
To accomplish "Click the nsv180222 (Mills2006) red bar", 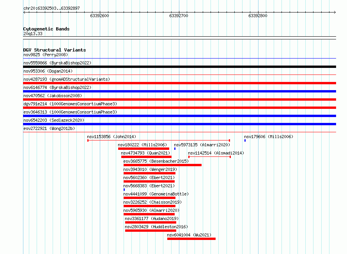I will pyautogui.click(x=143, y=149).
